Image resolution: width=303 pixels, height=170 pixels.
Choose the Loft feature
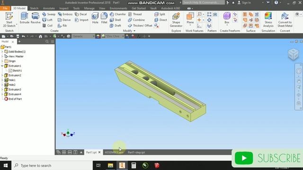pyautogui.click(x=47, y=20)
